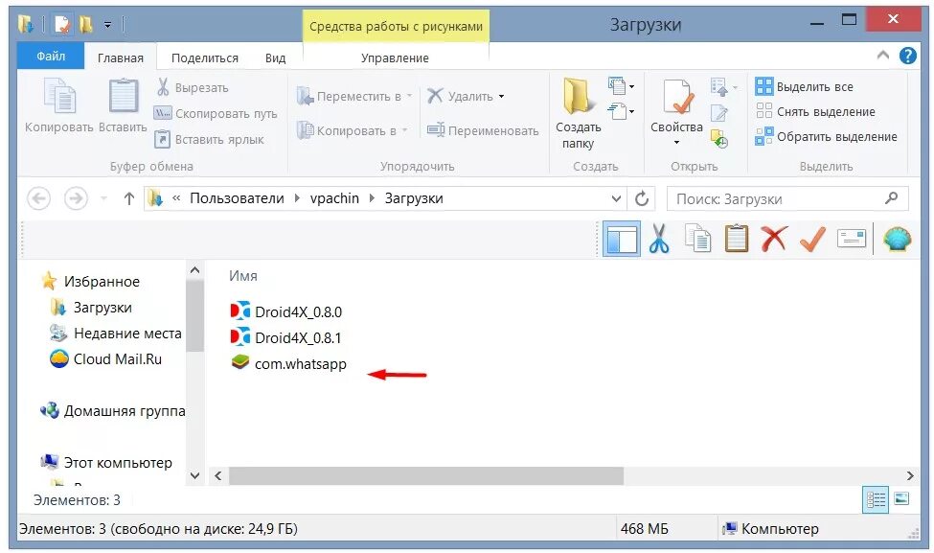Switch to details view in status bar
The width and height of the screenshot is (934, 553).
click(x=875, y=499)
